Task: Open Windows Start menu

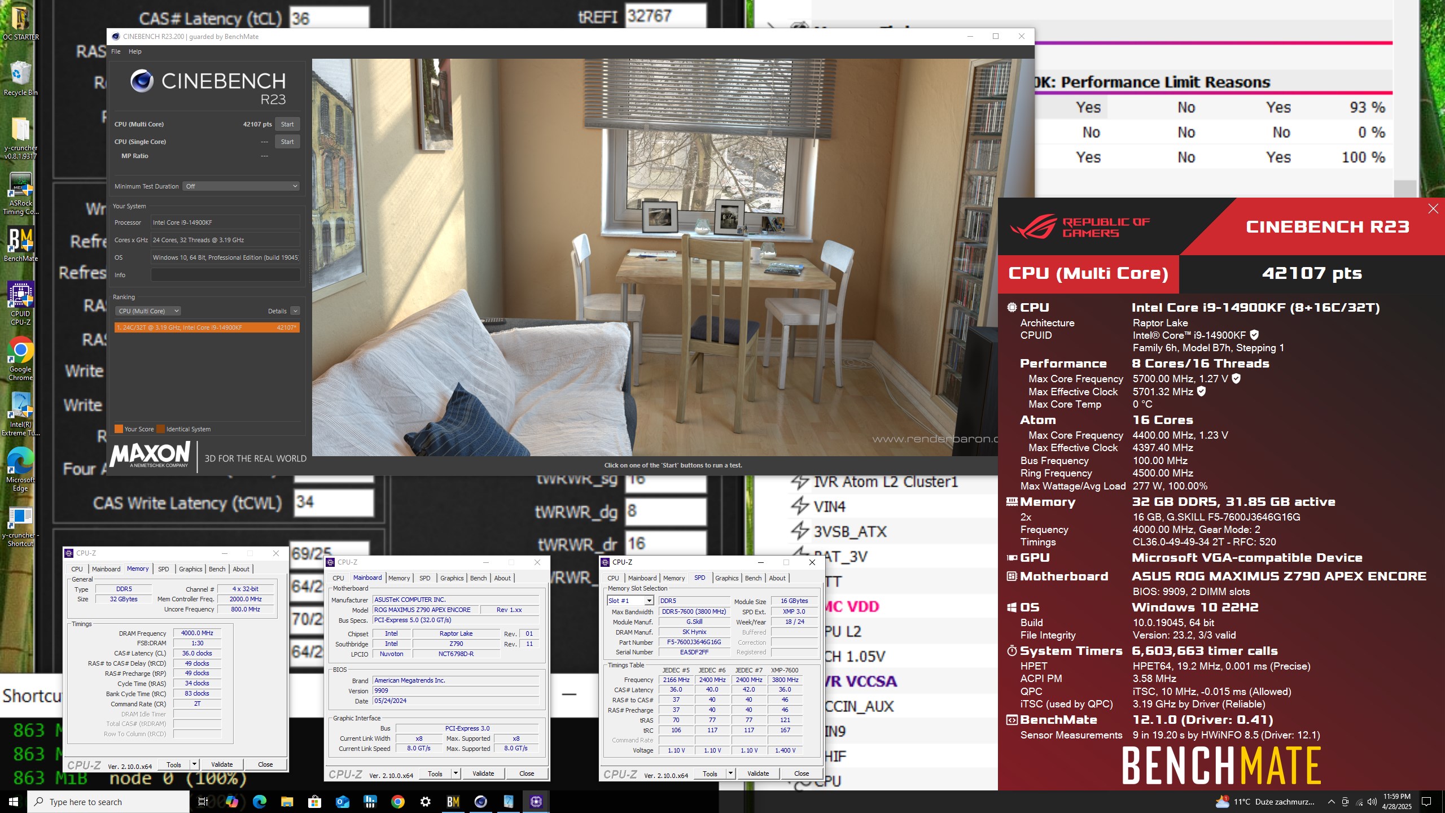Action: [x=14, y=802]
